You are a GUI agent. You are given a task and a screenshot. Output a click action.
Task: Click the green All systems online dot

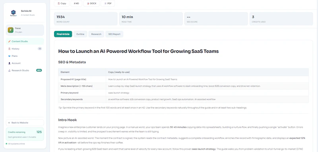[x=6, y=144]
